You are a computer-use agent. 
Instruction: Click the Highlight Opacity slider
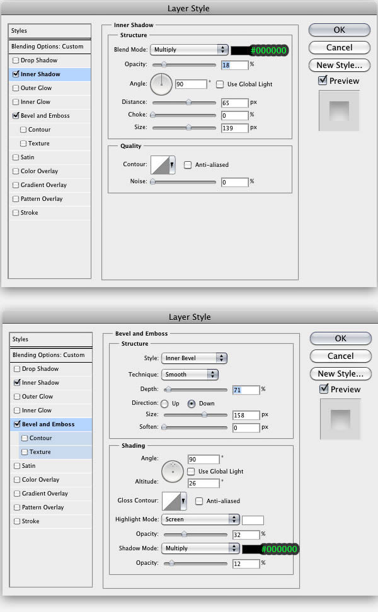coord(195,535)
